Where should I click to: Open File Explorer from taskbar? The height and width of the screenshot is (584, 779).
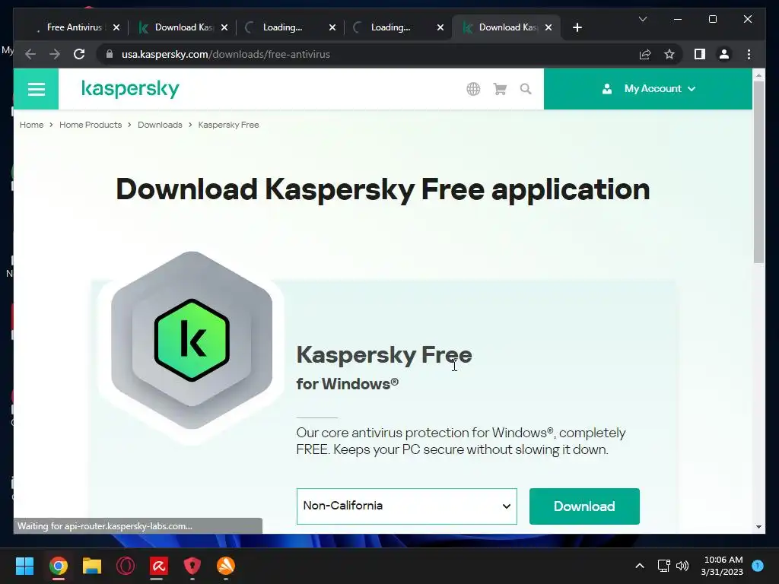[x=92, y=566]
